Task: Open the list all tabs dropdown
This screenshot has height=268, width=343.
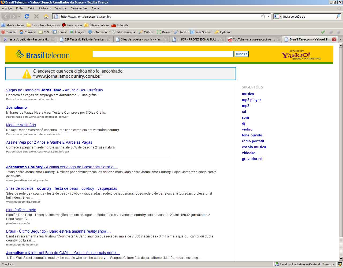Action: tap(341, 39)
